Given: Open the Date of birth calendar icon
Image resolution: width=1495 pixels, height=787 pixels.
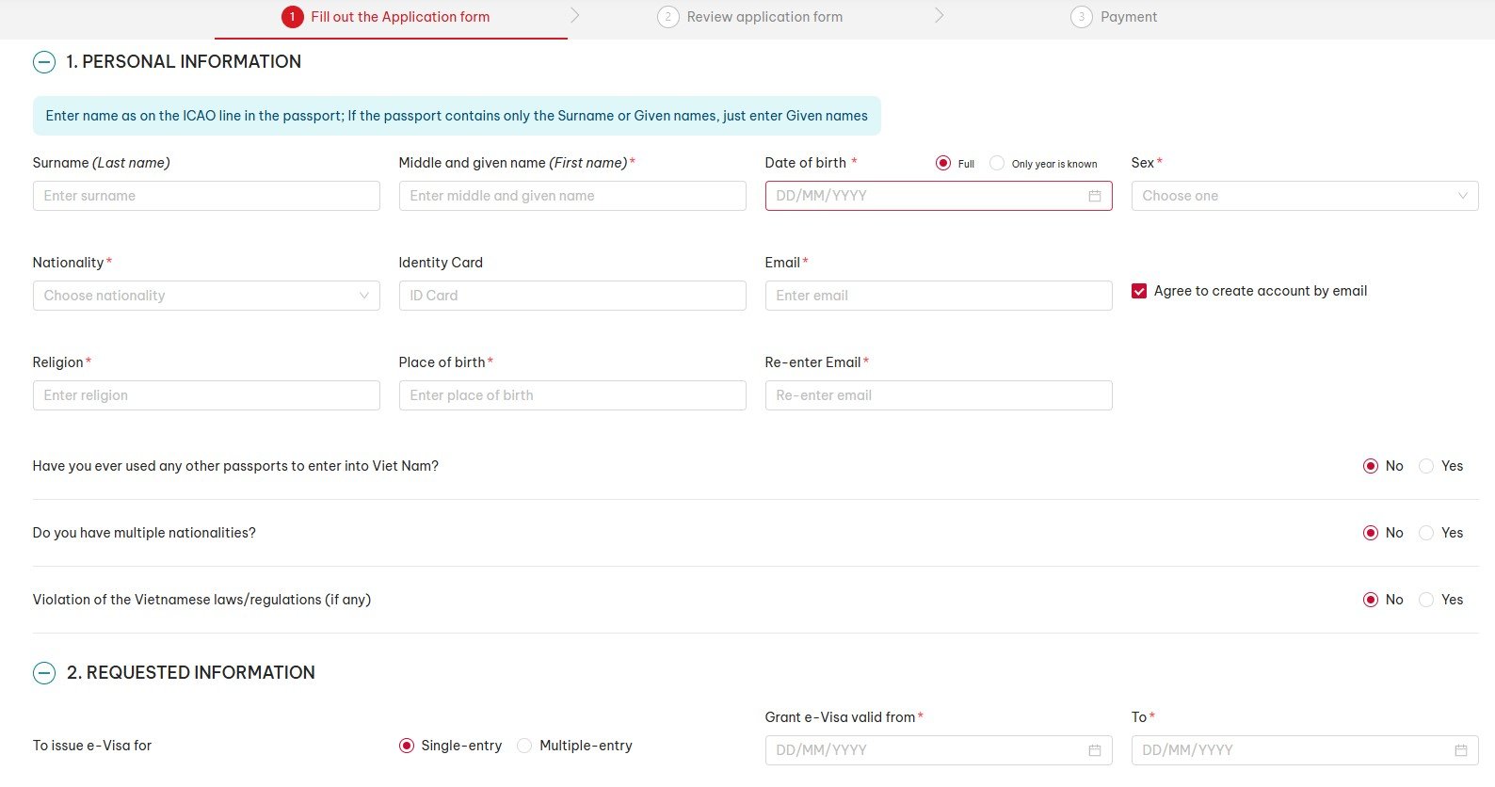Looking at the screenshot, I should click(1094, 196).
